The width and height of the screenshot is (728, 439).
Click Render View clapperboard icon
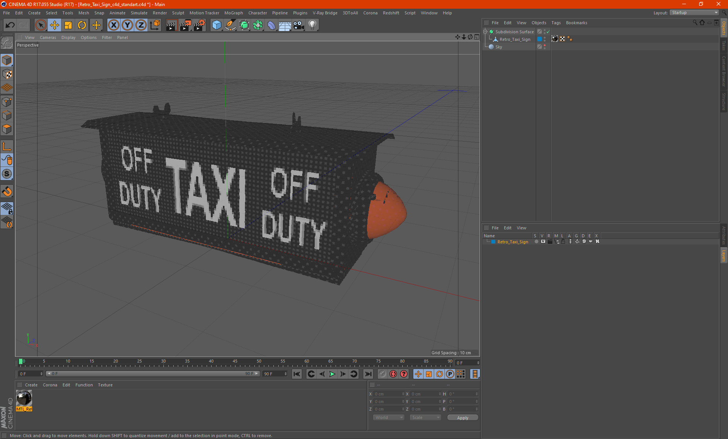coord(171,25)
